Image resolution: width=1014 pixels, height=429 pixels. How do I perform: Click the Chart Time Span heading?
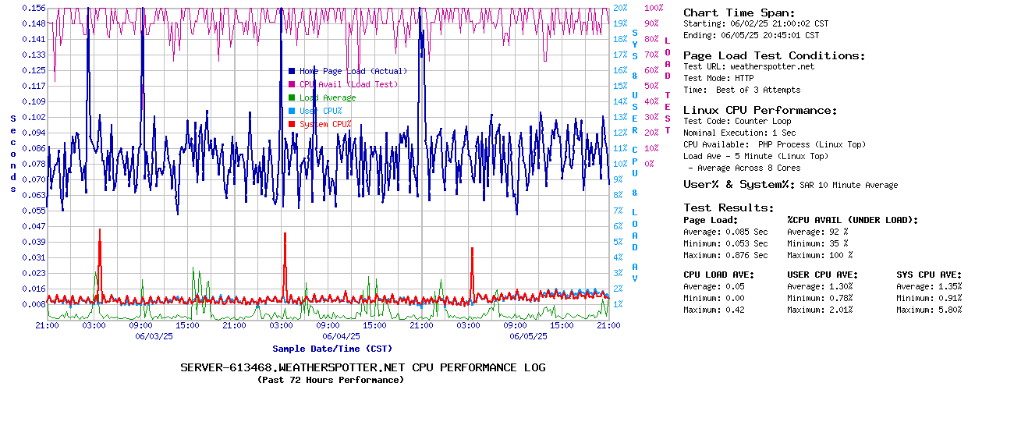point(739,12)
